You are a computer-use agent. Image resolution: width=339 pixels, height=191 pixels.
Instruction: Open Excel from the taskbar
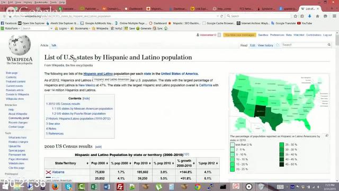tap(94, 187)
